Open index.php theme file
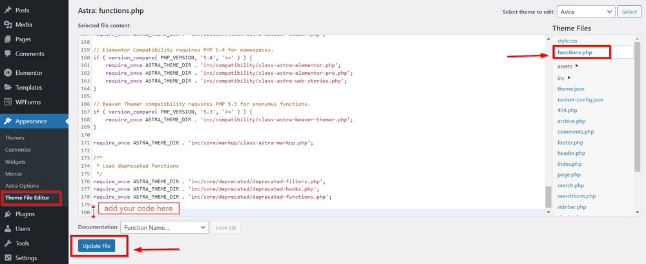 pyautogui.click(x=569, y=164)
